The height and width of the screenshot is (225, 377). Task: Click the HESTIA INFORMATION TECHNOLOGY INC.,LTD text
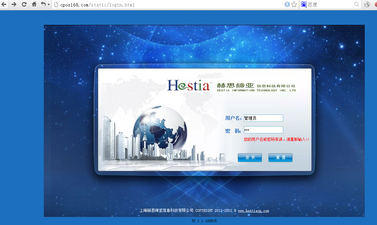(x=256, y=90)
